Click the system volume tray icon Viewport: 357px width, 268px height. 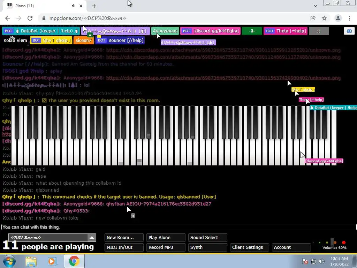[321, 261]
